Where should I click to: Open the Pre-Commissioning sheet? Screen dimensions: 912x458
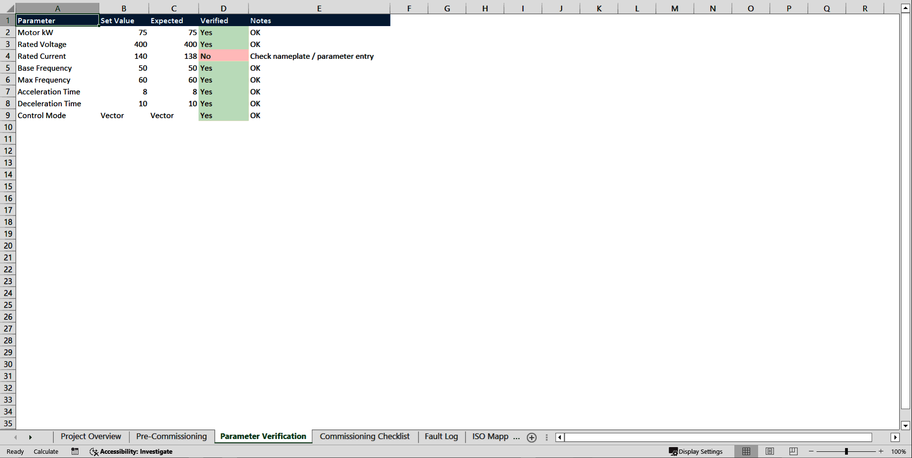click(x=171, y=436)
